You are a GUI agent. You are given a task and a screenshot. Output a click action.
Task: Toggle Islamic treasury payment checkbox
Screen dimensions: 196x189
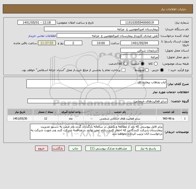coord(123,70)
